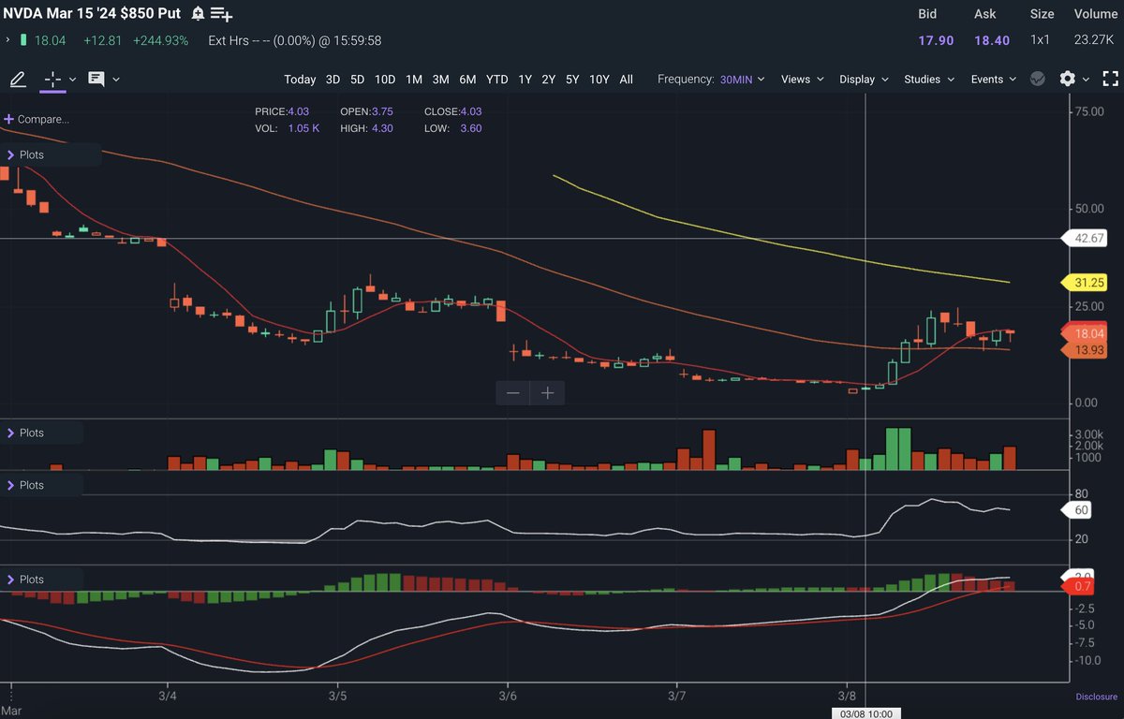Zoom out with the minus button
The height and width of the screenshot is (719, 1124).
click(x=513, y=393)
